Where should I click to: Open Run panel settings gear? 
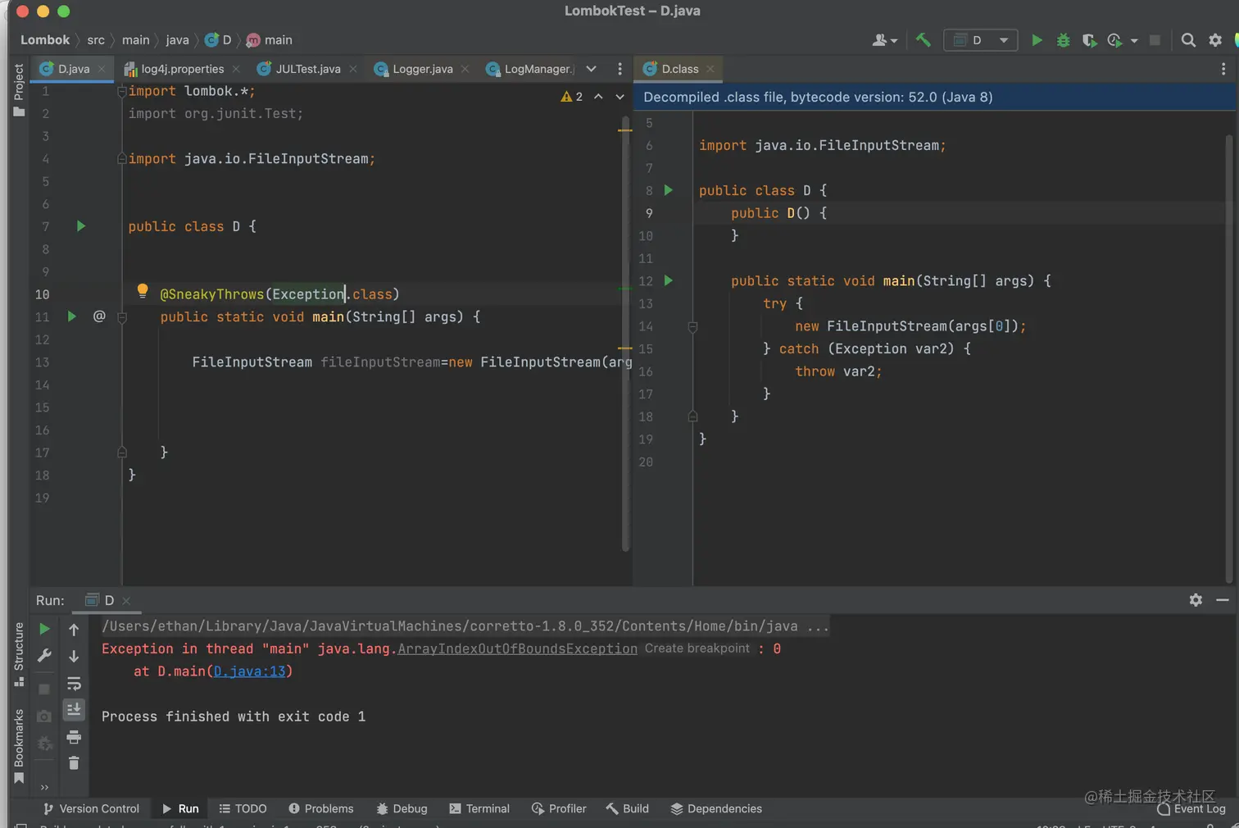click(1196, 600)
